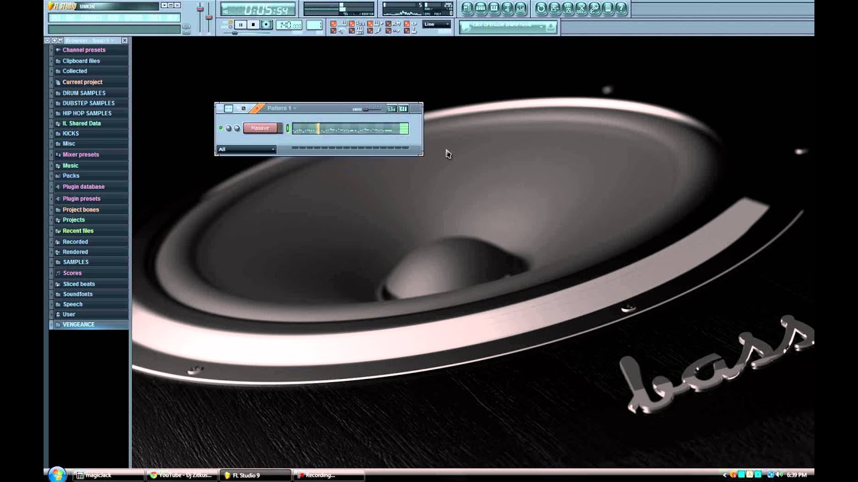
Task: Switch to FL Studio 9 taskbar item
Action: 255,475
